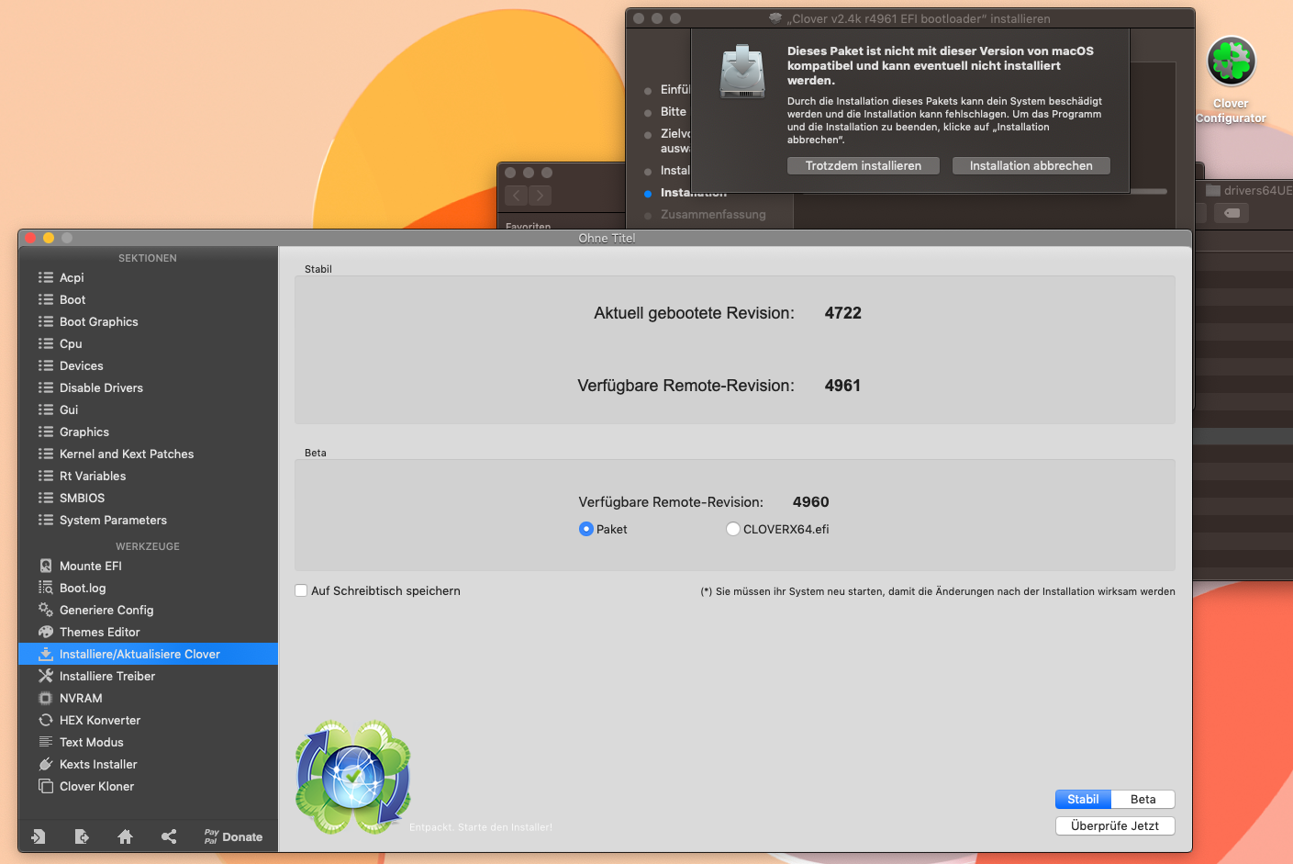This screenshot has height=864, width=1293.
Task: Click the PayPal Donate button
Action: click(x=233, y=836)
